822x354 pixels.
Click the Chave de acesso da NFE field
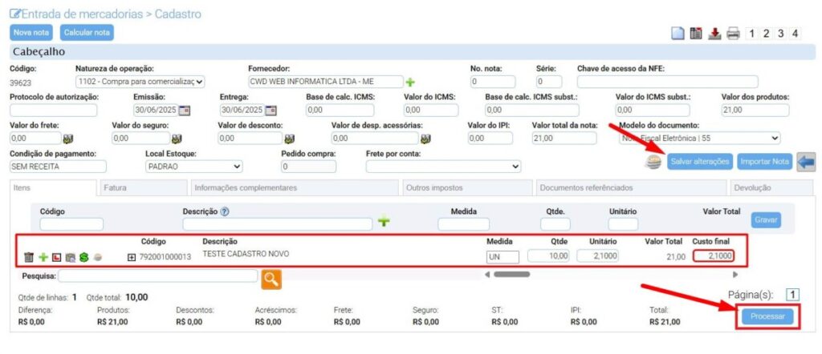click(x=667, y=82)
